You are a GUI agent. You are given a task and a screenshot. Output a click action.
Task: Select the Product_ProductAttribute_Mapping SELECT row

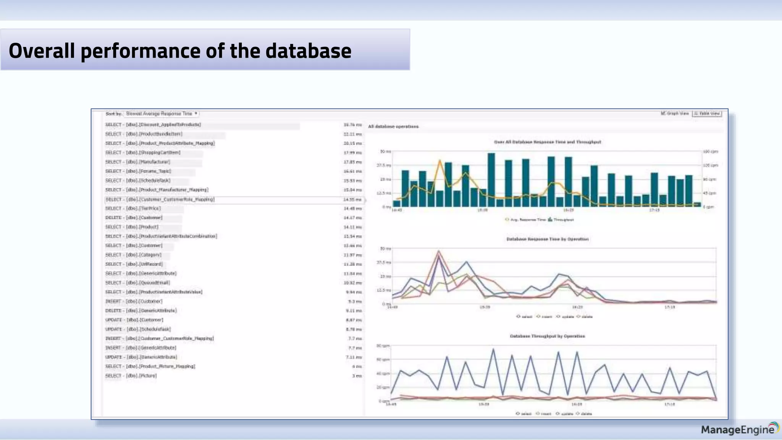pyautogui.click(x=233, y=144)
